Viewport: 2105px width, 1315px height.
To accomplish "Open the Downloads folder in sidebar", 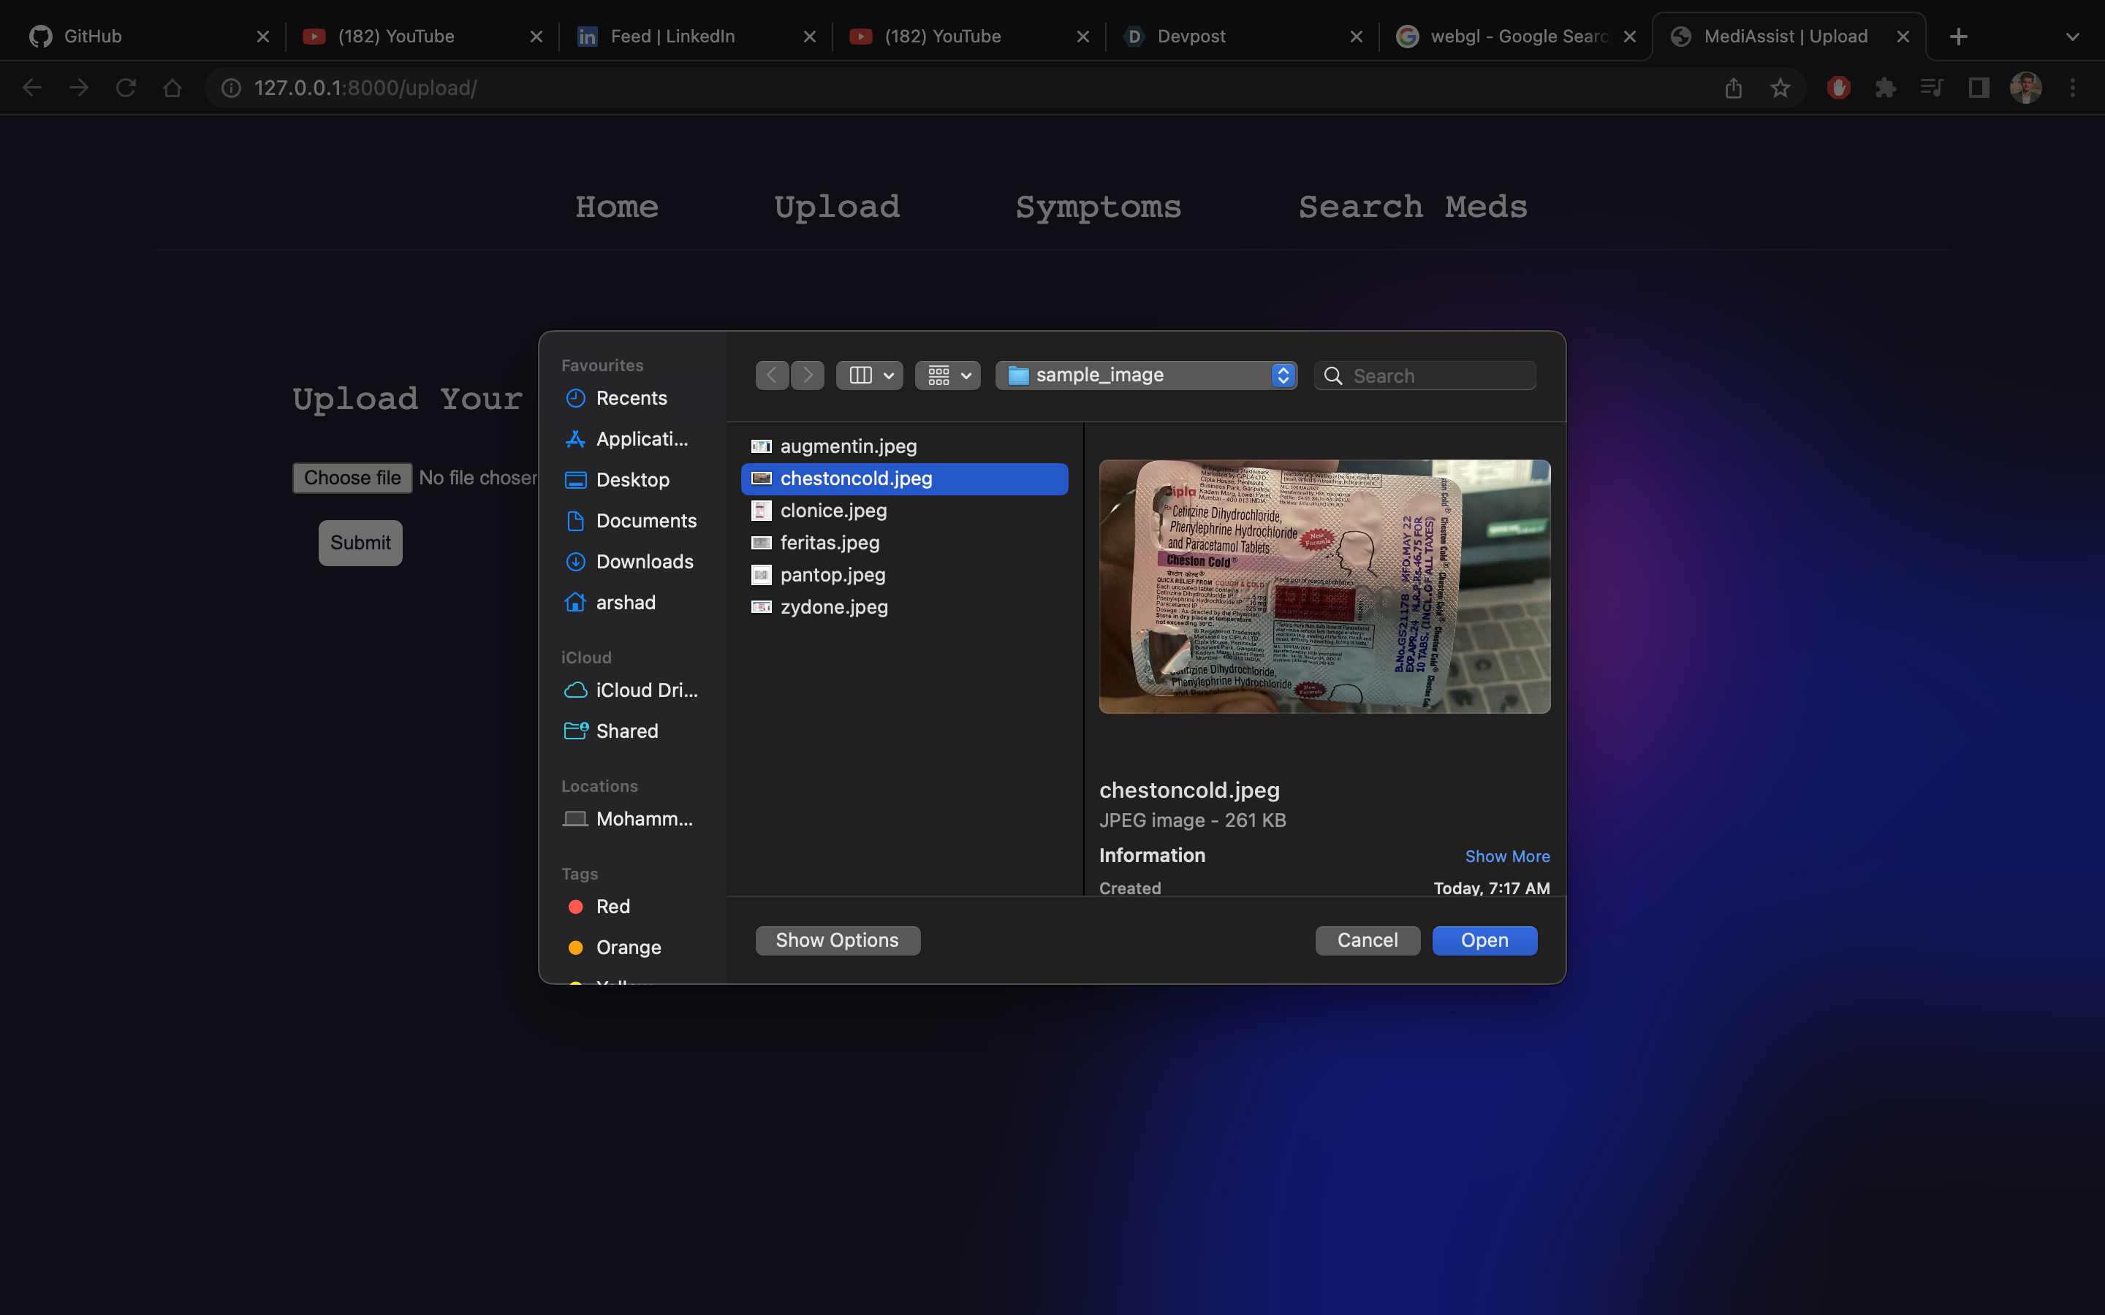I will 644,562.
